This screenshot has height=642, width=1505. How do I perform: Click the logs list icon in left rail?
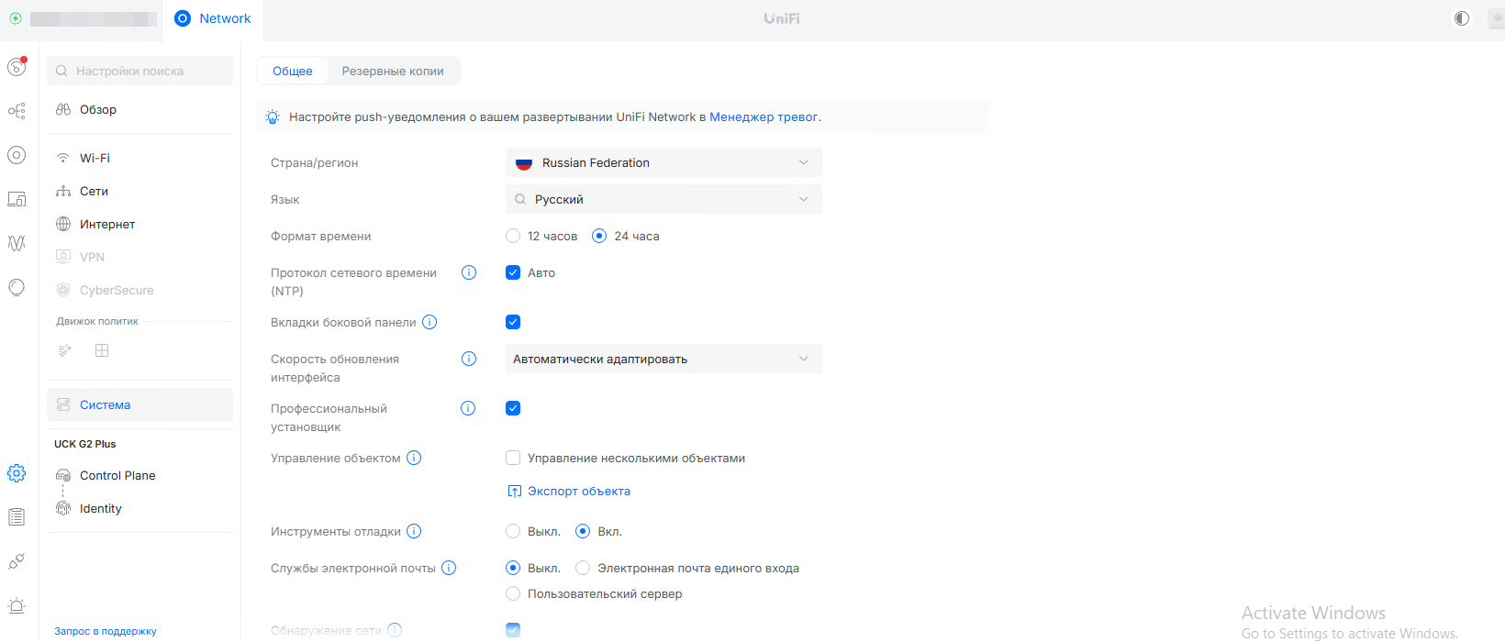[17, 517]
